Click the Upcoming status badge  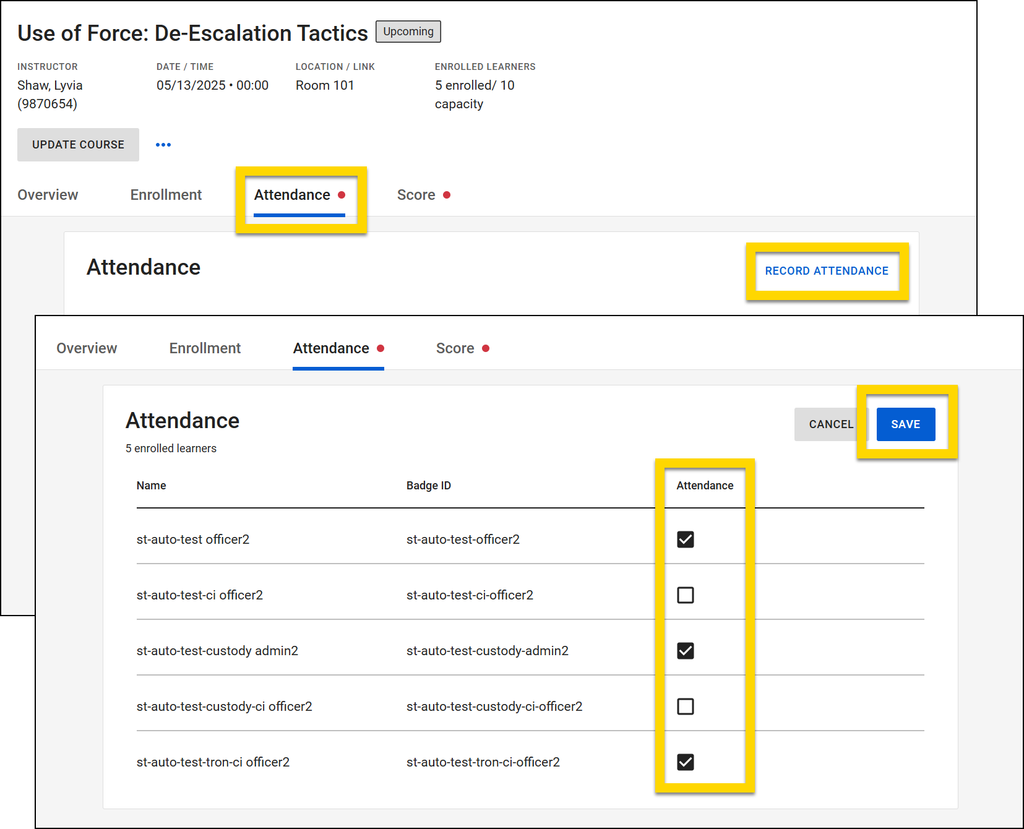pos(408,31)
